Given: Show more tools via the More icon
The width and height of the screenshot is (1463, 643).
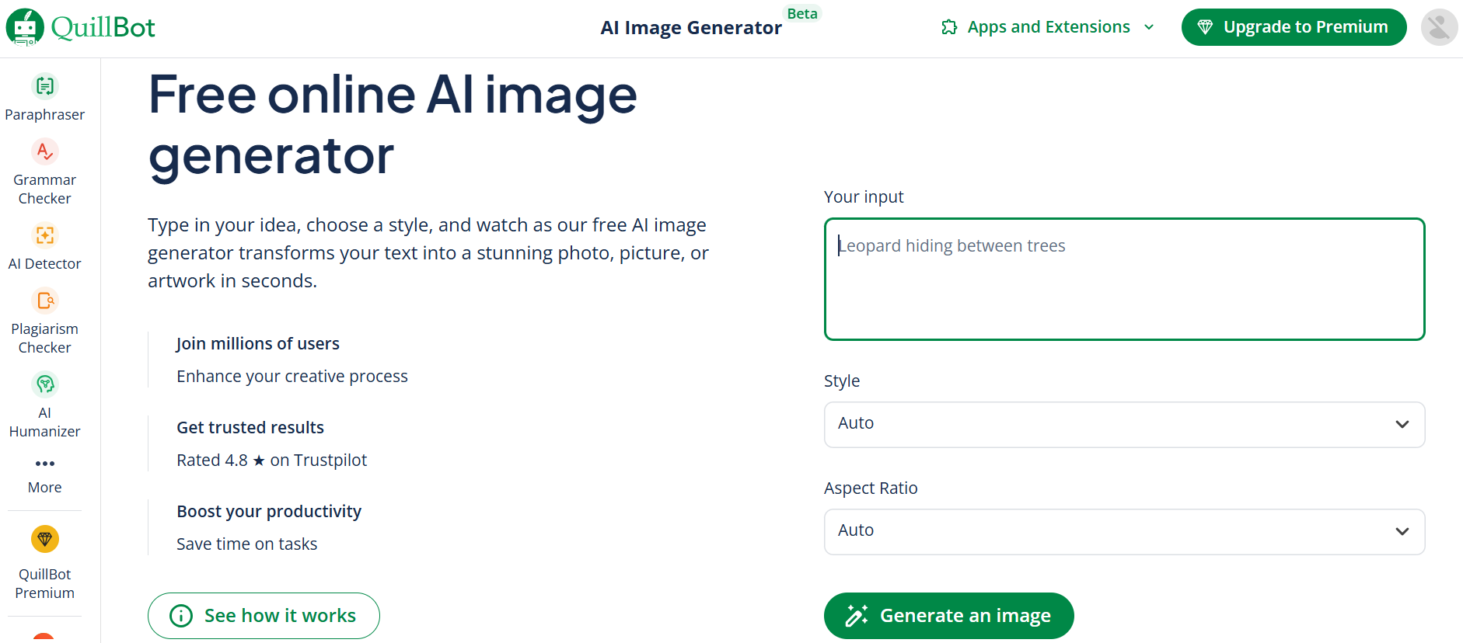Looking at the screenshot, I should click(x=44, y=474).
